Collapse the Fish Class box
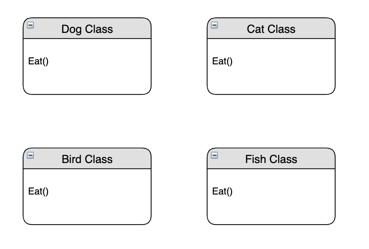This screenshot has height=249, width=369. (x=215, y=155)
